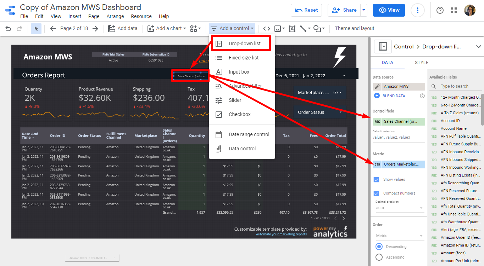Go to next page arrow
Viewport: 484px width, 266px height.
coord(95,29)
